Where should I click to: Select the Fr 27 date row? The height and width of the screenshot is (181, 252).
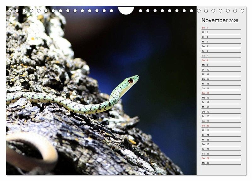click(221, 149)
